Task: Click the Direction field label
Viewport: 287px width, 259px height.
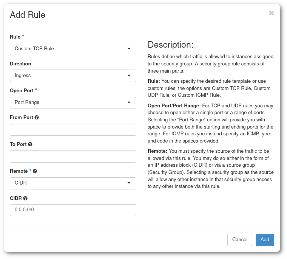Action: click(20, 64)
